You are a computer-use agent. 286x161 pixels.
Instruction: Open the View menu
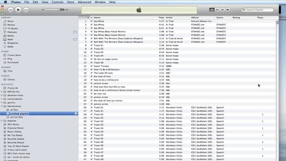pos(45,2)
